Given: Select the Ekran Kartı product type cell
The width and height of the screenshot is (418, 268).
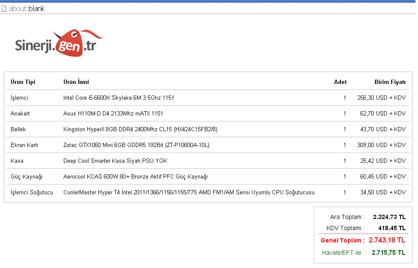Looking at the screenshot, I should pos(25,145).
